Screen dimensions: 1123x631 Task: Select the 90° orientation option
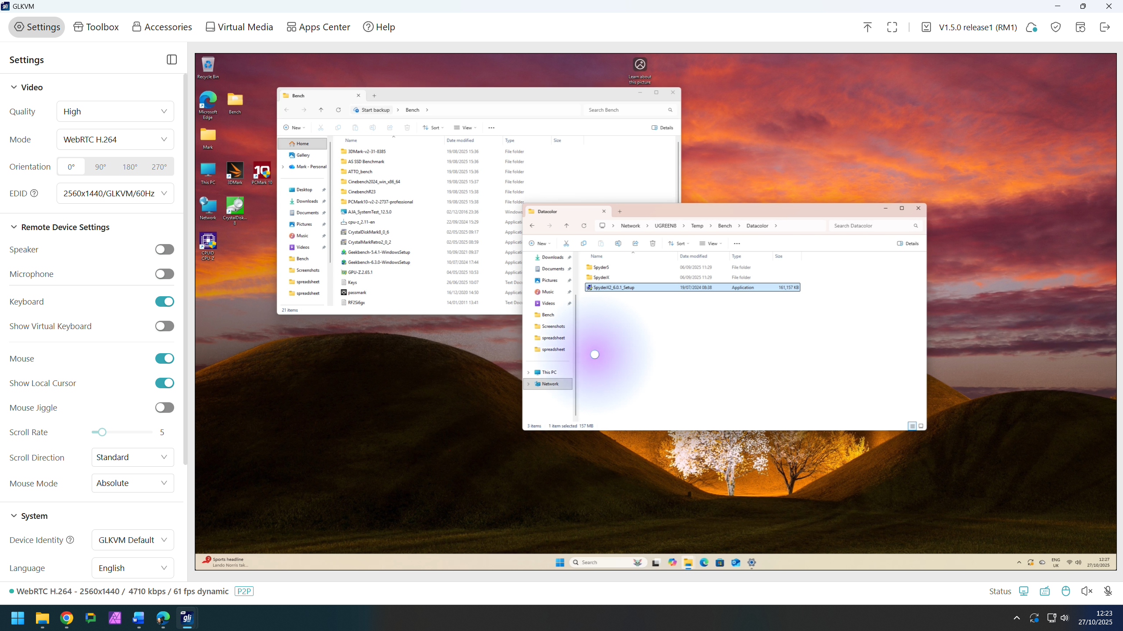100,167
